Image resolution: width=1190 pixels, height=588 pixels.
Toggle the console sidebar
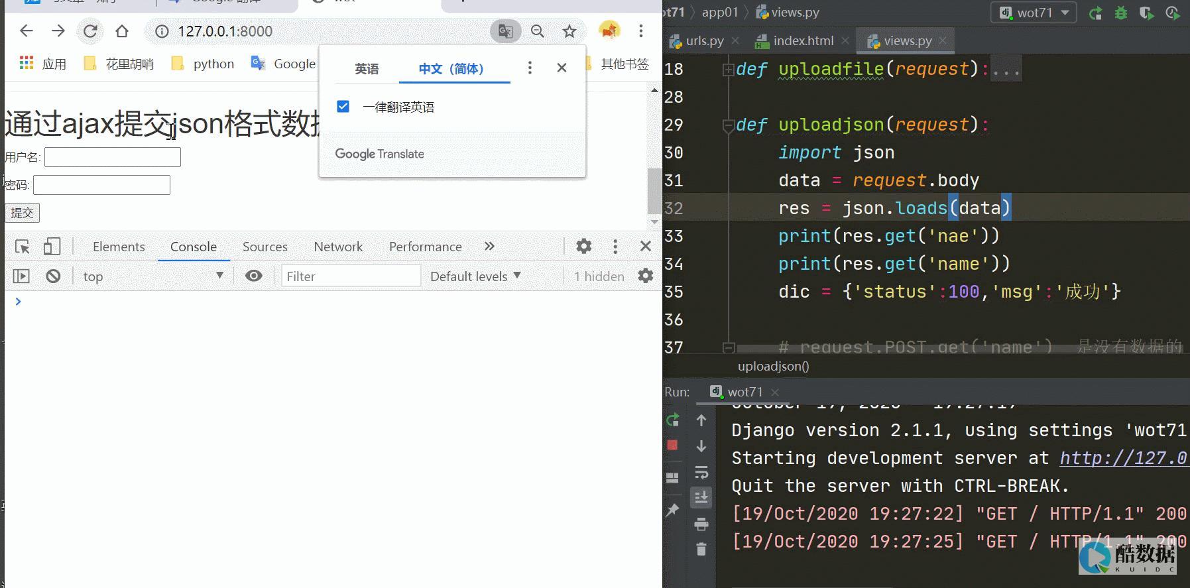[x=21, y=276]
